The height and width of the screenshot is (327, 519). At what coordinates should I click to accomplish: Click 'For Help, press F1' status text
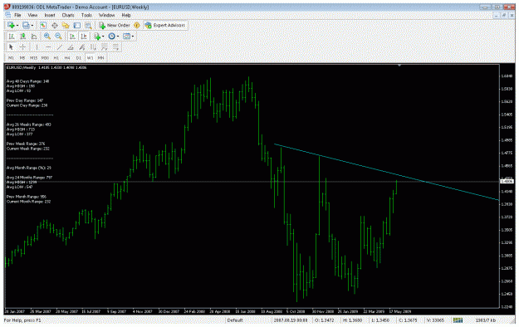click(x=22, y=320)
